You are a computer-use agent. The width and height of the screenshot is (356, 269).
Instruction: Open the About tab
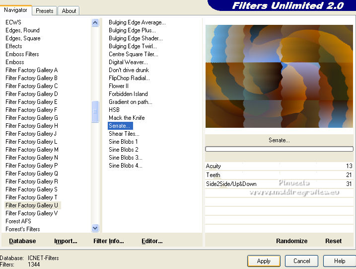[x=69, y=10]
